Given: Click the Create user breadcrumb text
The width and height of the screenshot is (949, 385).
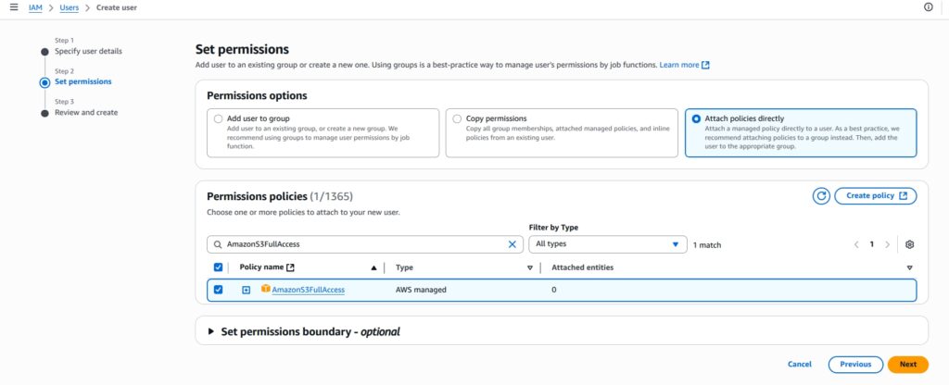Looking at the screenshot, I should 117,7.
